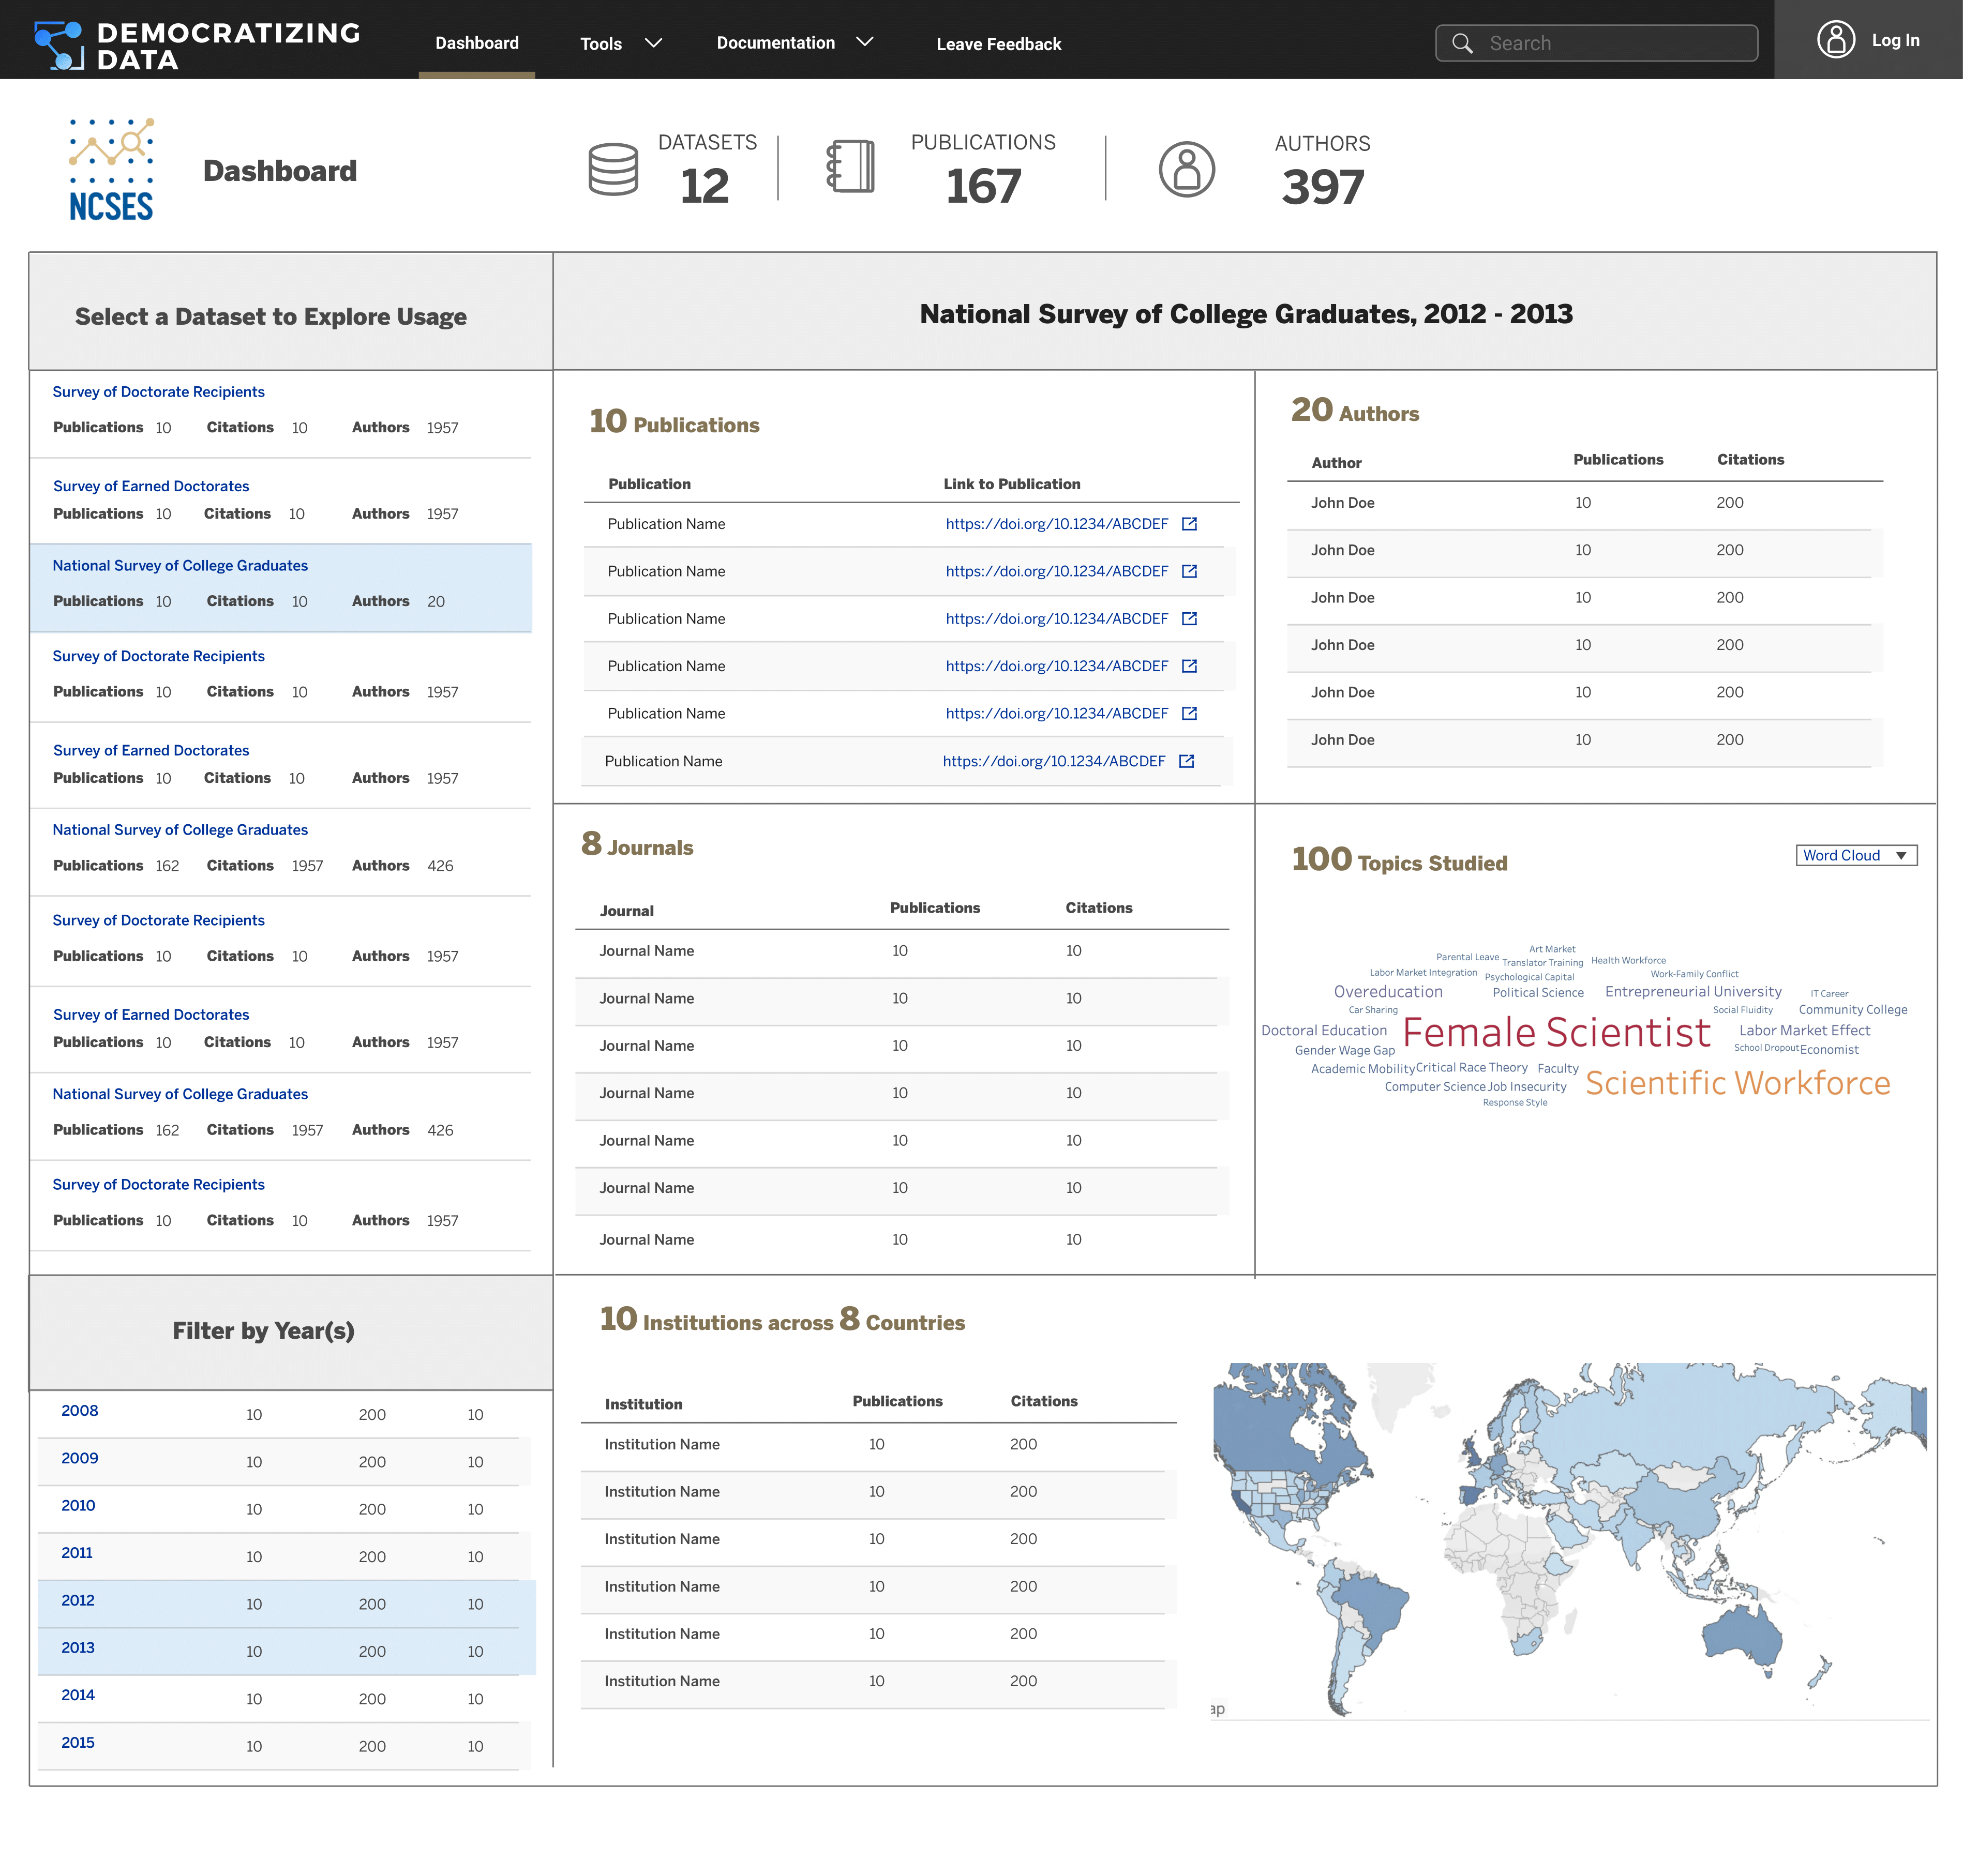
Task: Click the Democratizing Data logo icon
Action: coord(59,45)
